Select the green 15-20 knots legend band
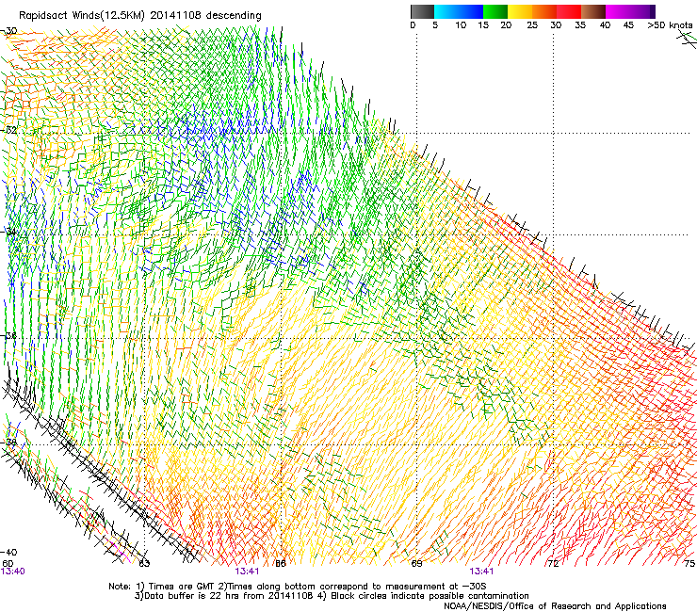The height and width of the screenshot is (612, 697). (x=495, y=11)
